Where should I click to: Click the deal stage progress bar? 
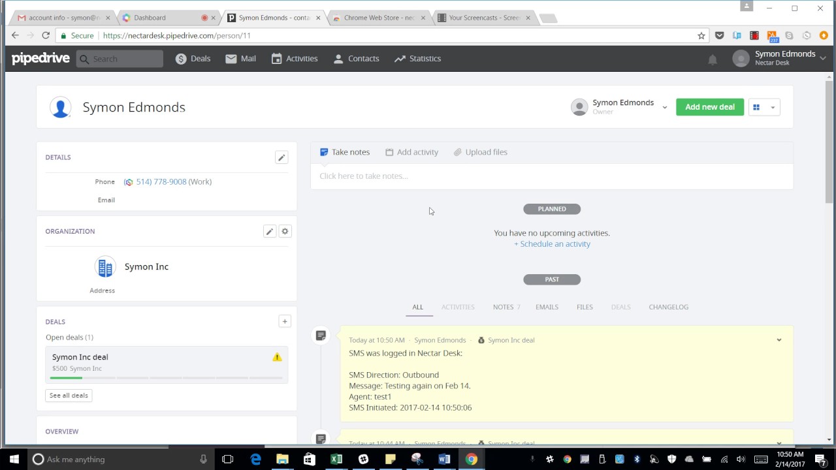pos(166,378)
